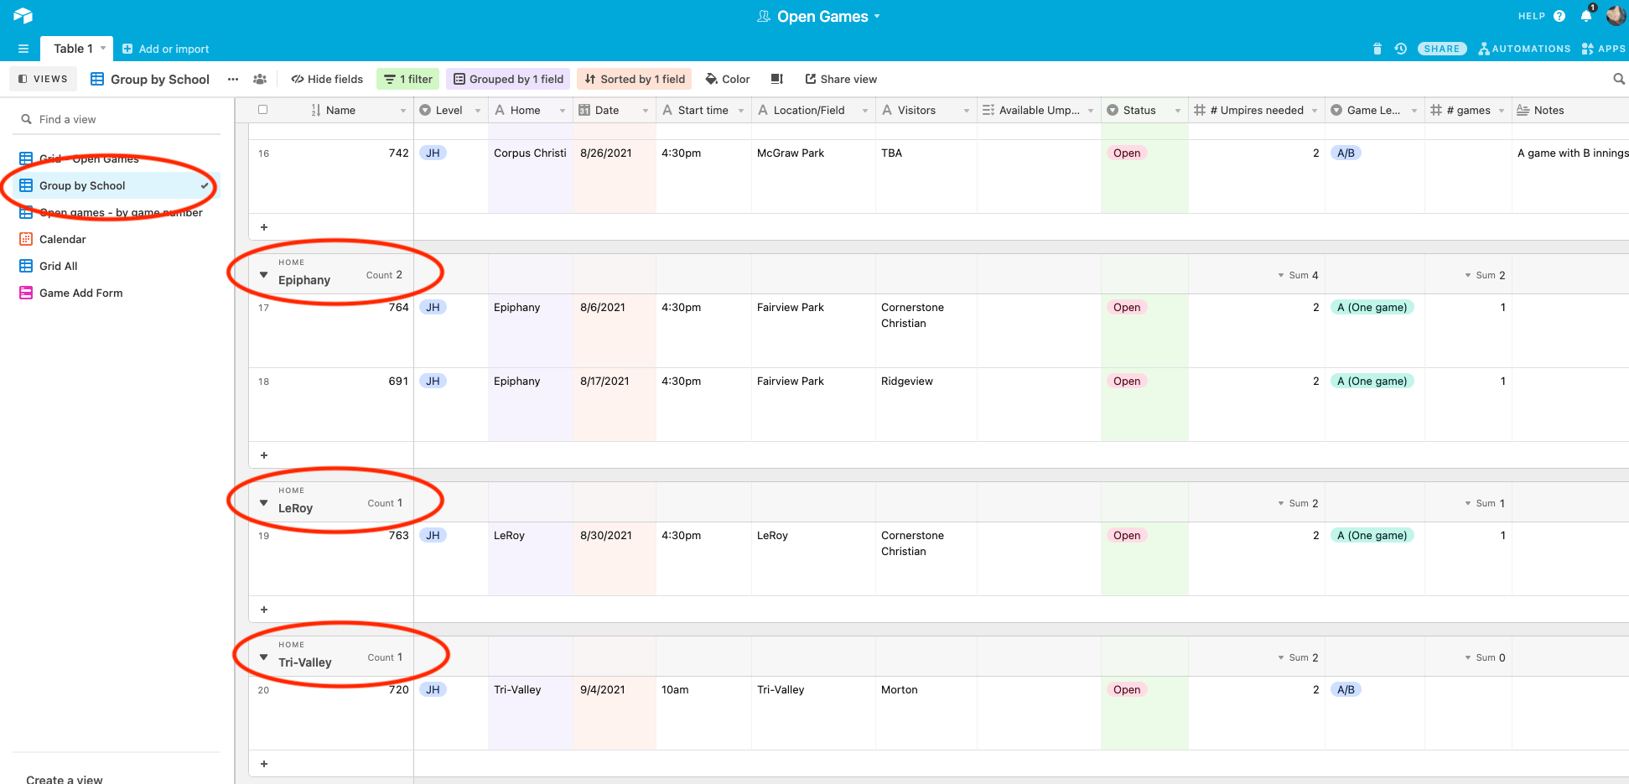Collapse the Tri-Valley group

tap(263, 657)
